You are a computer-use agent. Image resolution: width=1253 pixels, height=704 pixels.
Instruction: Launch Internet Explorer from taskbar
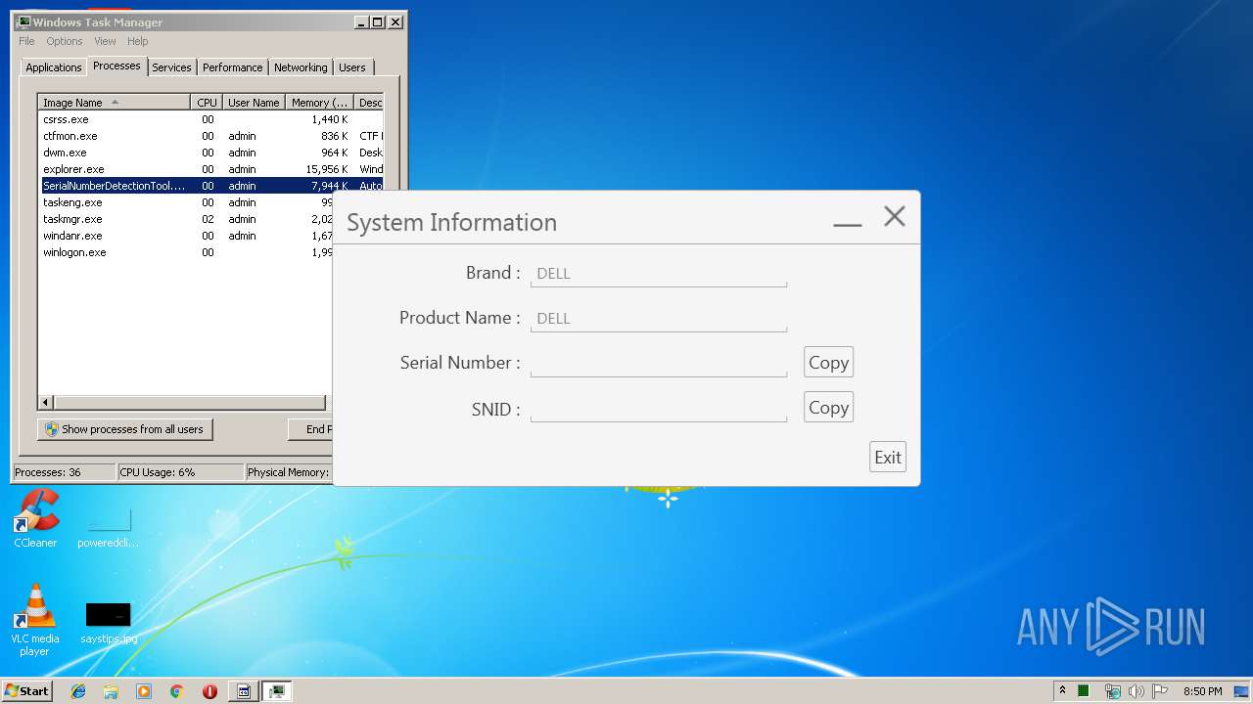78,691
